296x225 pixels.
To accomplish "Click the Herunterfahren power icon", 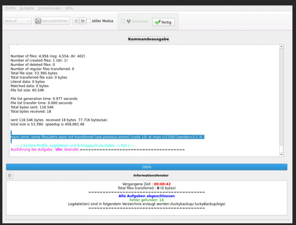I will [x=38, y=21].
